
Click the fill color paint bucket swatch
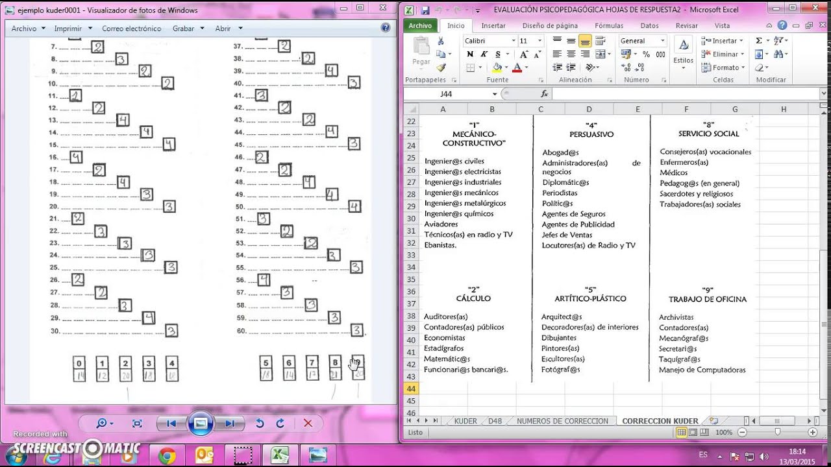click(x=497, y=67)
